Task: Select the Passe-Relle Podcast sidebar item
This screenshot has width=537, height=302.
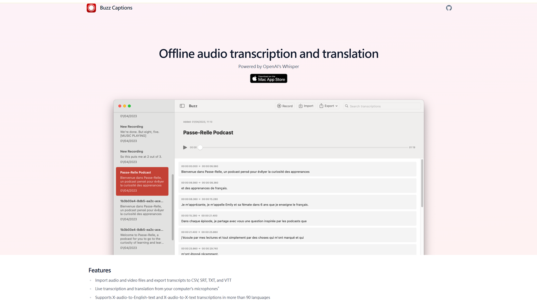Action: pyautogui.click(x=142, y=181)
